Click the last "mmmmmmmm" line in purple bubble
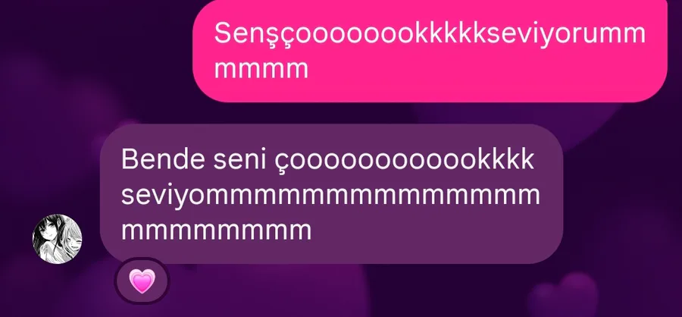Screen dimensions: 682x317 coord(217,231)
